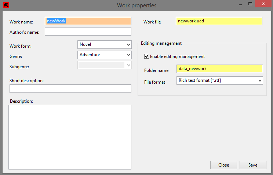Viewport: 273px width, 175px height.
Task: Minimize the Work properties window
Action: click(240, 4)
